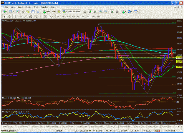Toggle chart Auto Scroll
This screenshot has width=184, height=133.
[112, 11]
